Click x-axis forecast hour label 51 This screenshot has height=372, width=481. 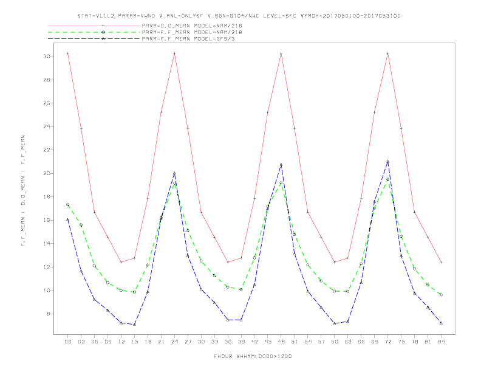coord(295,342)
